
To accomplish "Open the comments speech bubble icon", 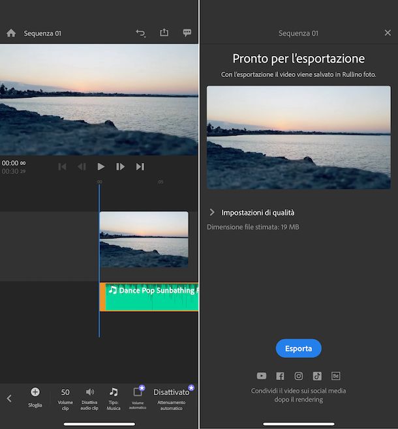I will (x=187, y=33).
